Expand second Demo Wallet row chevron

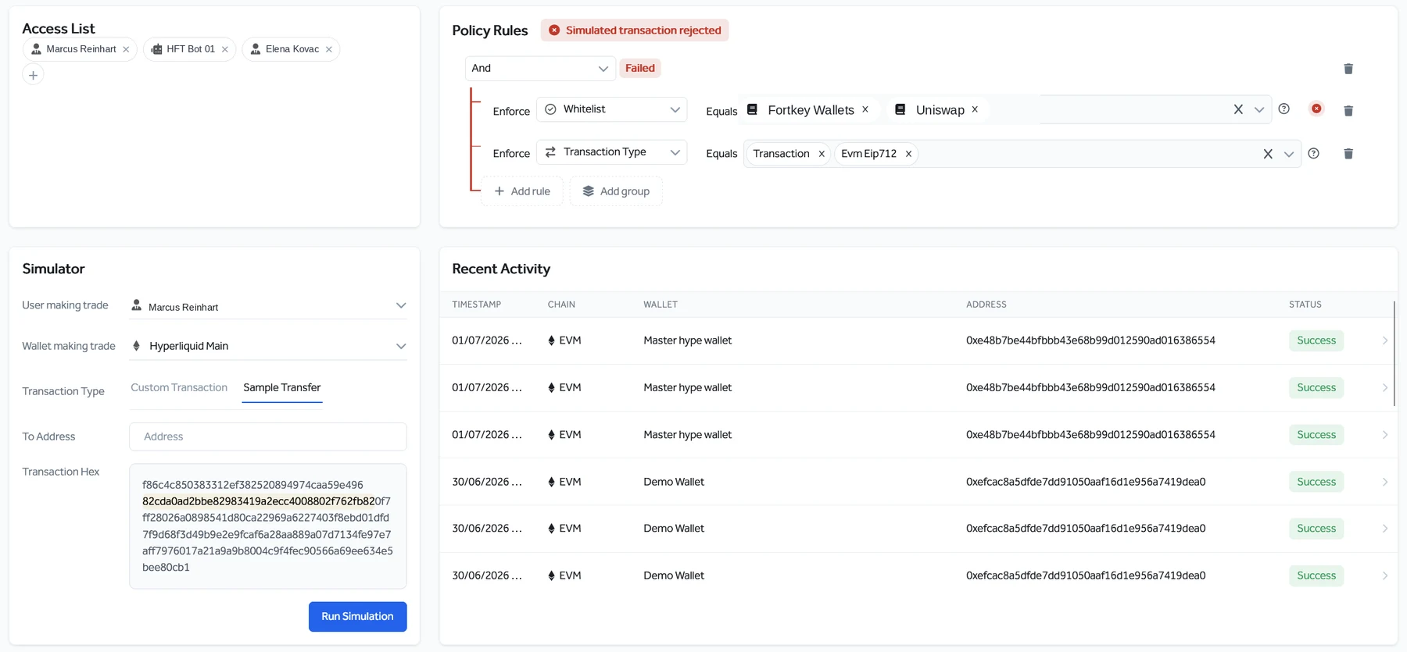tap(1384, 529)
